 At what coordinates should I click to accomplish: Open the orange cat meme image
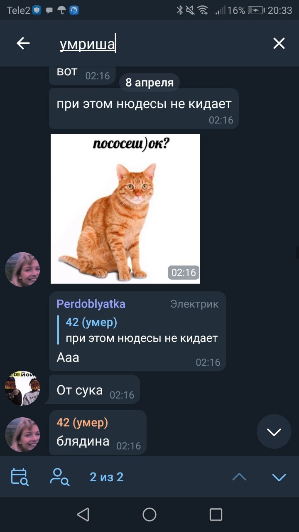pyautogui.click(x=125, y=209)
